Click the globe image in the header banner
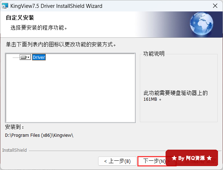This screenshot has width=223, height=170. [x=201, y=24]
